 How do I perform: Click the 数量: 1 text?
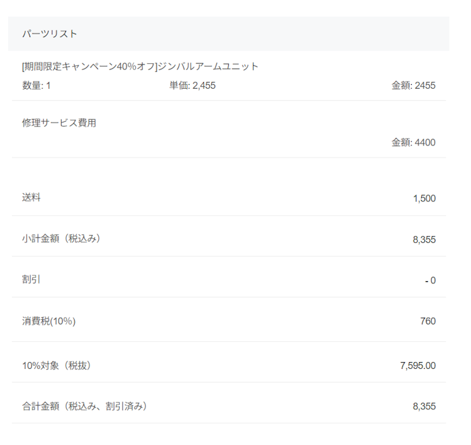tap(36, 85)
